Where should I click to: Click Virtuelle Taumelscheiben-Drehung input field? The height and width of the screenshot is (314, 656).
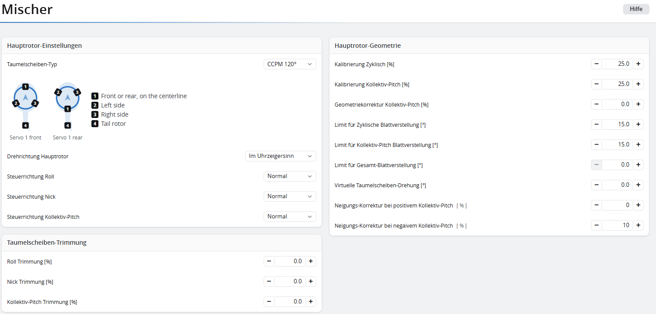(x=617, y=185)
